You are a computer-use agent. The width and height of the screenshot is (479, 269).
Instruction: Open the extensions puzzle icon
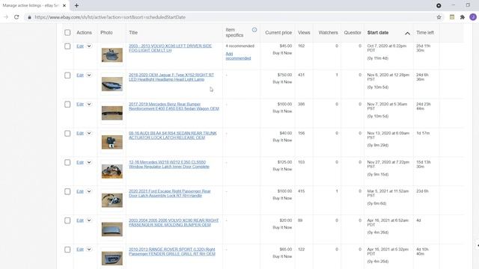[463, 17]
